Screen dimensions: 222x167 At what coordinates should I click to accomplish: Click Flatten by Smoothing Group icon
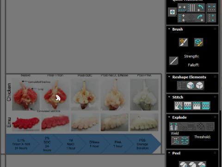coord(192,126)
